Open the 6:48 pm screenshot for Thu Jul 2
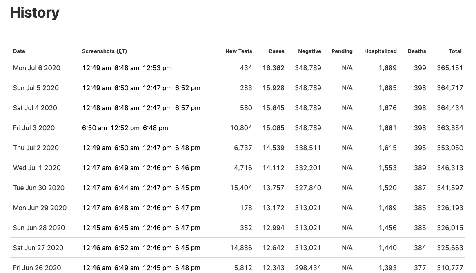476x273 pixels. click(188, 148)
